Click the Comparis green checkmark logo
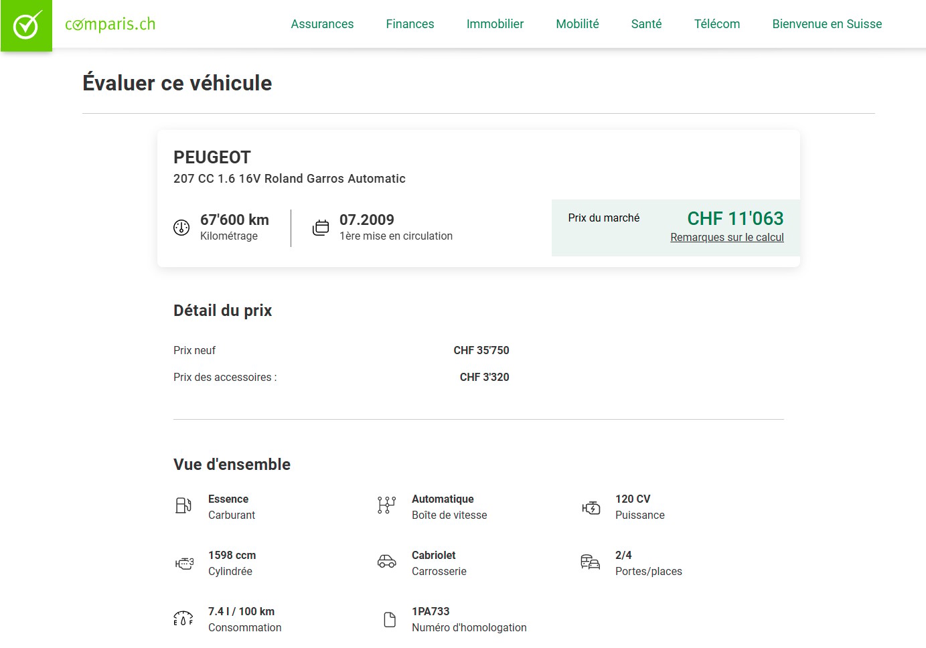The width and height of the screenshot is (926, 648). click(x=26, y=25)
